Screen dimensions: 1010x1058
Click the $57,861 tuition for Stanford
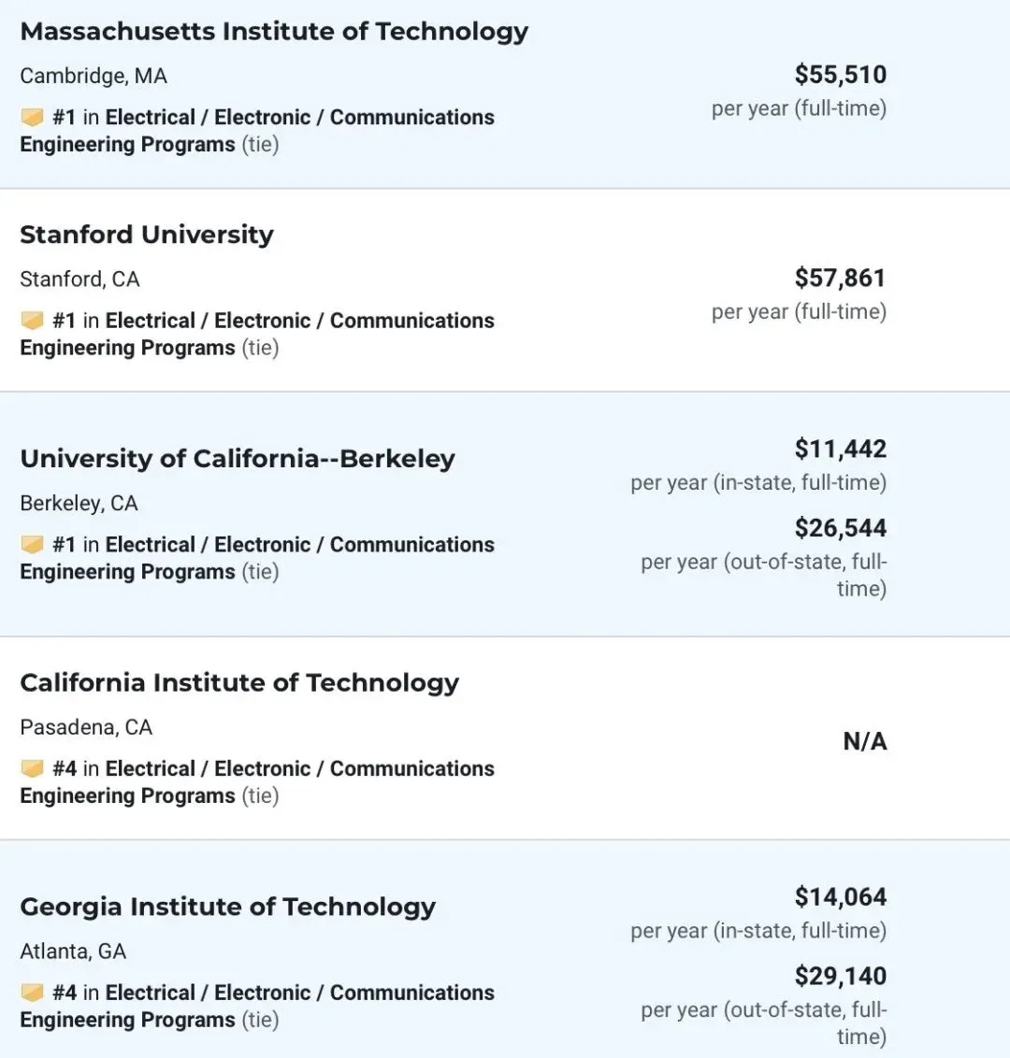click(840, 278)
